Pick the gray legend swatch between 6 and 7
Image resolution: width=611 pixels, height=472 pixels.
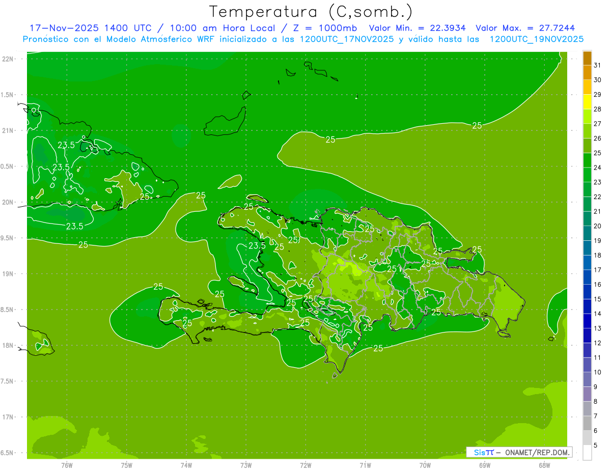(587, 423)
